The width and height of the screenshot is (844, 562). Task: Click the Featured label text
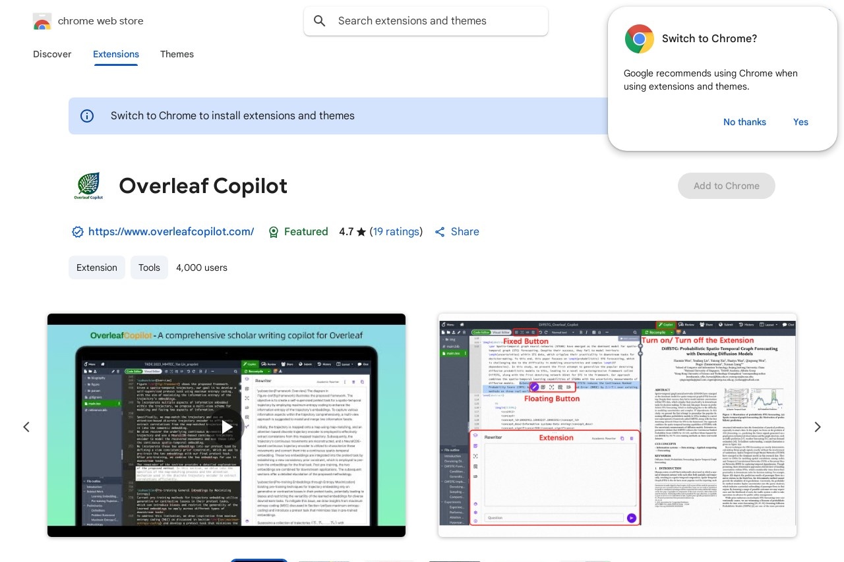pyautogui.click(x=306, y=232)
